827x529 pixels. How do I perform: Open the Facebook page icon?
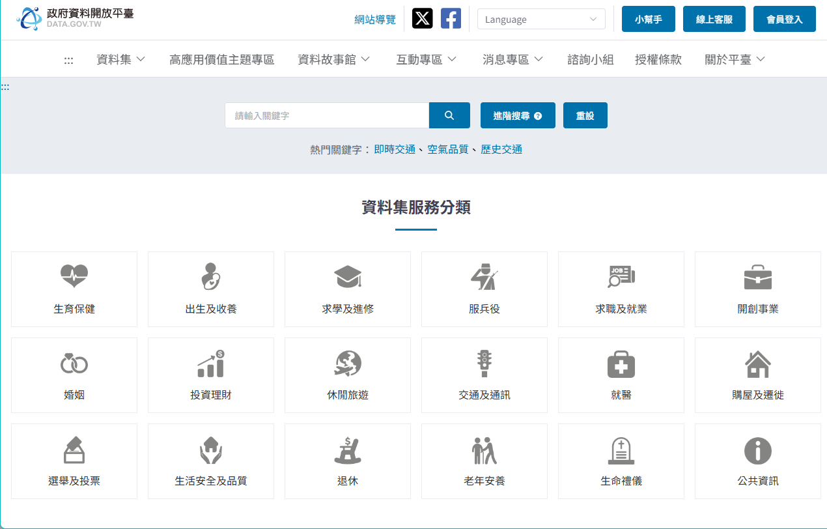pos(451,19)
